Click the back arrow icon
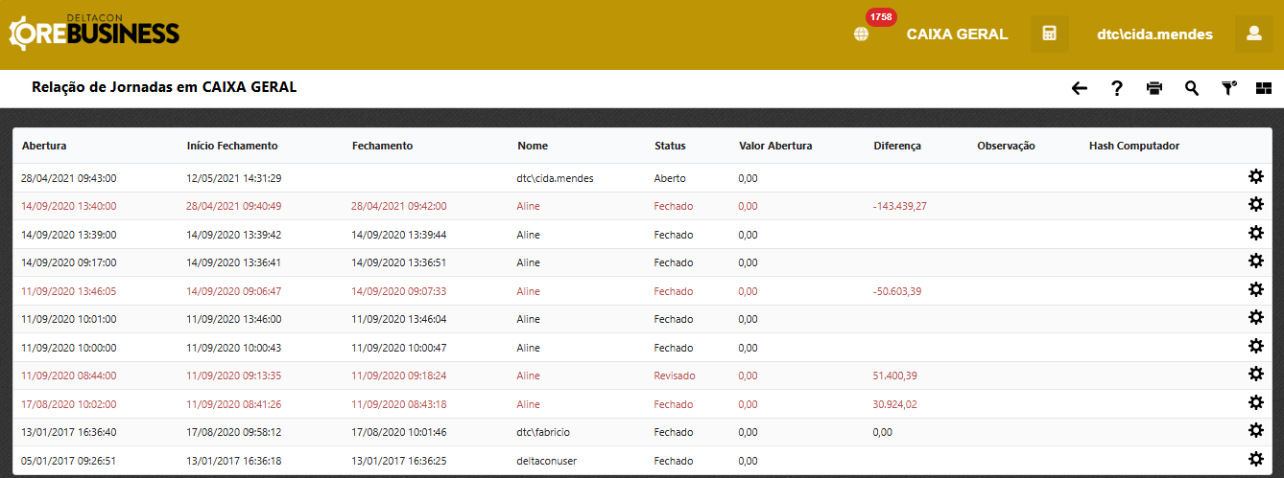 pos(1080,88)
